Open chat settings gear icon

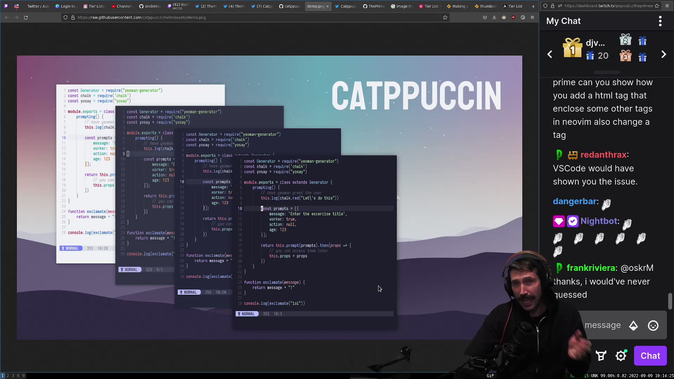click(x=621, y=356)
